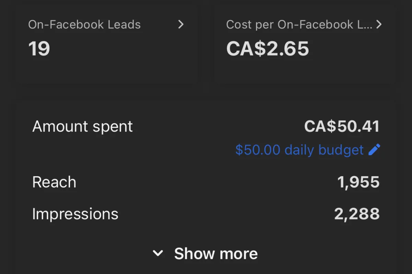Select the On-Facebook Leads label
This screenshot has width=412, height=274.
click(x=84, y=24)
